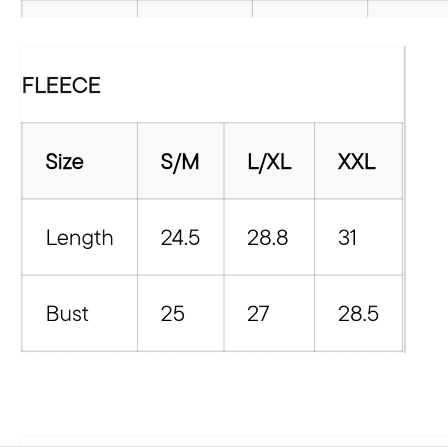This screenshot has width=448, height=447.
Task: Click the XXL column header
Action: point(358,161)
